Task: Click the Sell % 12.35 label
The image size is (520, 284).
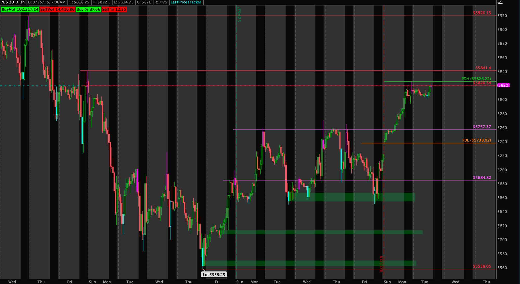Action: tap(114, 9)
